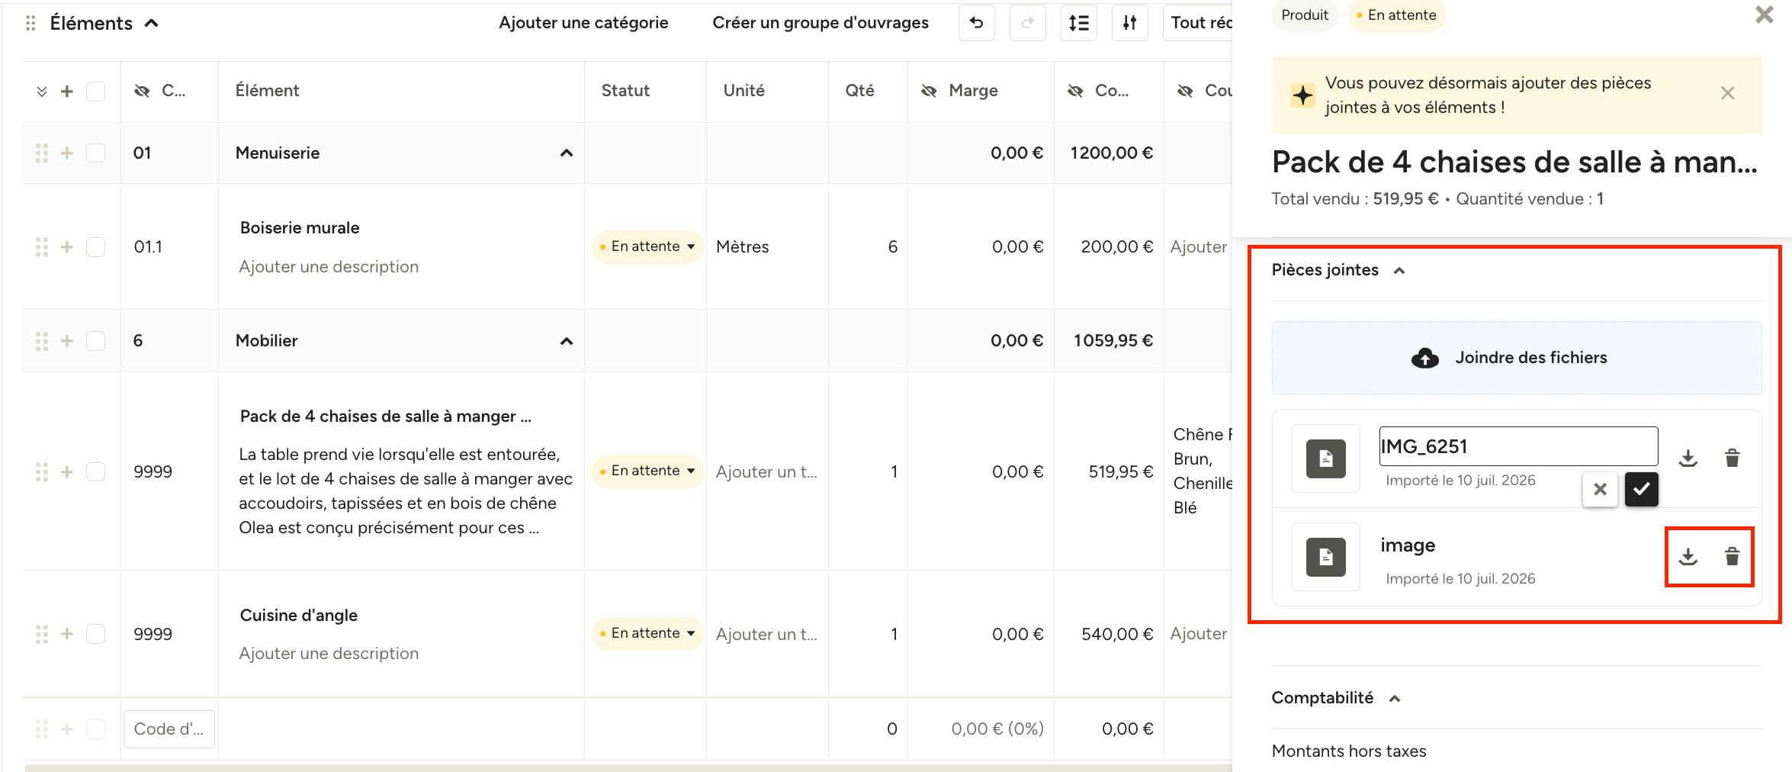The height and width of the screenshot is (772, 1792).
Task: Click Ajouter une catégorie
Action: point(583,23)
